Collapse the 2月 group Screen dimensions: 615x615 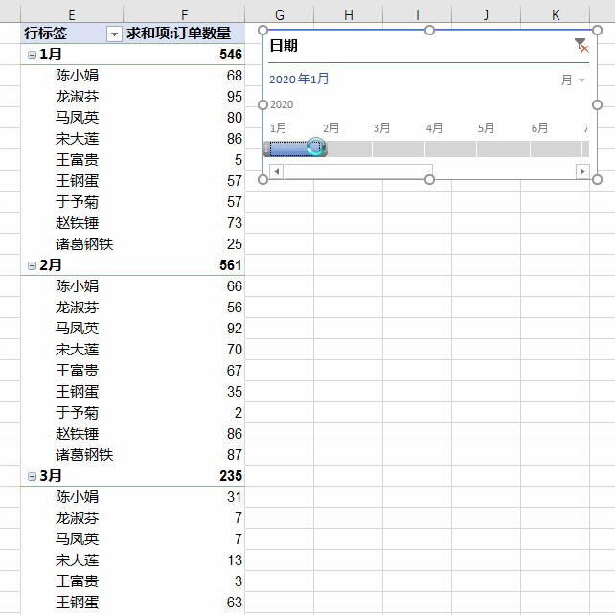(32, 266)
